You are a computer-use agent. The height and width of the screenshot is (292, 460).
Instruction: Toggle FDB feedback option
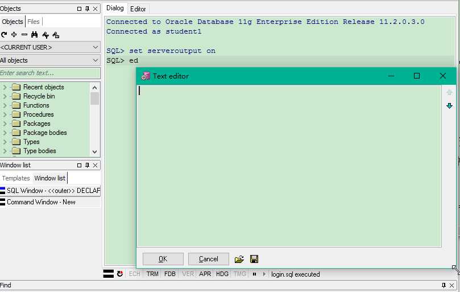pyautogui.click(x=170, y=274)
